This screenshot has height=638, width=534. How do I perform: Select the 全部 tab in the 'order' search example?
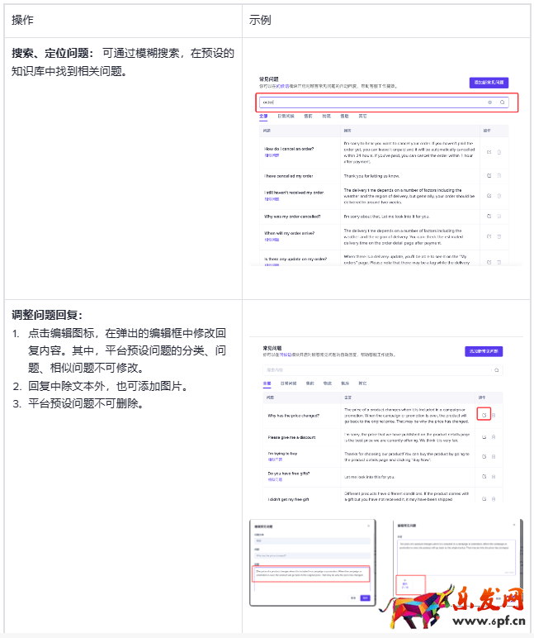point(263,117)
